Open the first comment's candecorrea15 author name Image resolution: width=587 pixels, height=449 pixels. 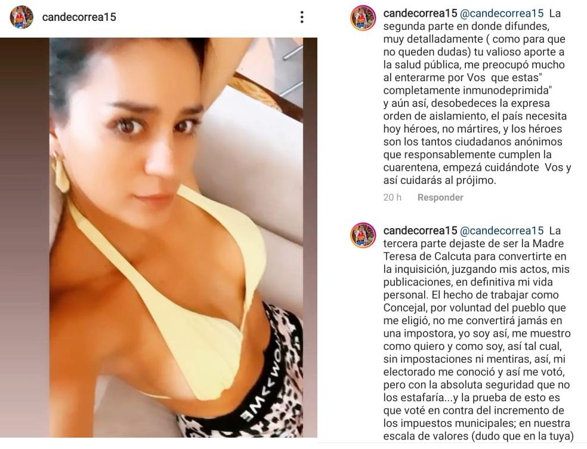click(420, 14)
